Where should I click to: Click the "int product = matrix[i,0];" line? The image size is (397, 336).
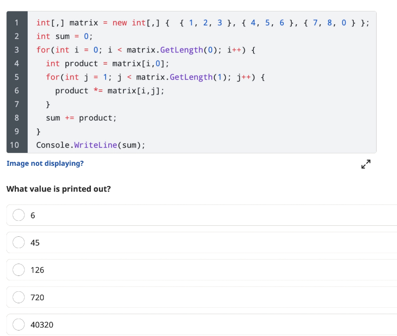[x=107, y=64]
